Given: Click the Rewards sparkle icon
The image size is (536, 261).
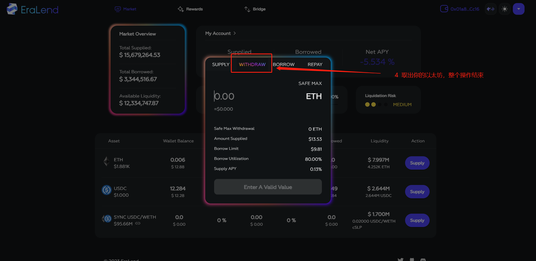Looking at the screenshot, I should [x=181, y=9].
